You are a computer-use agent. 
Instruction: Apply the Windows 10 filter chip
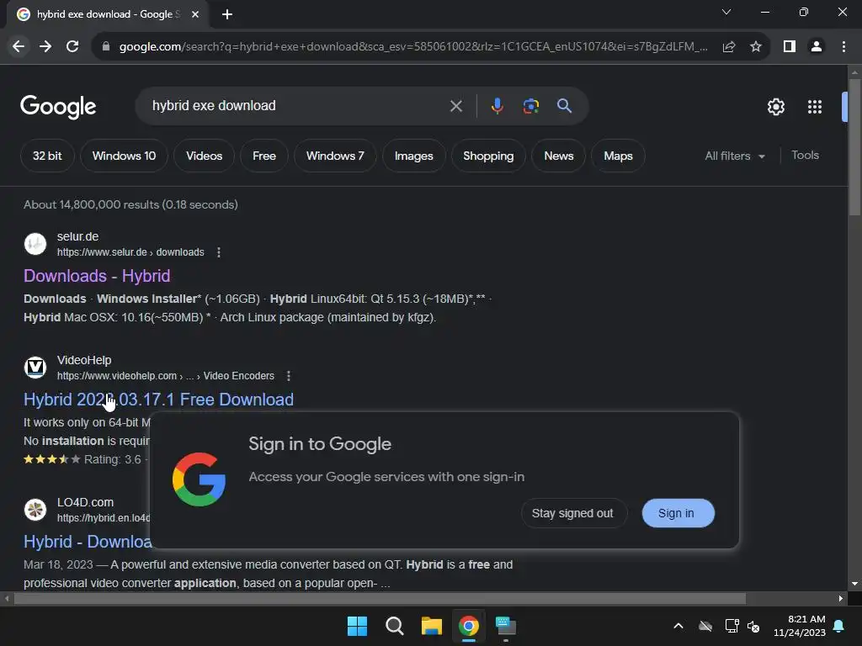pos(125,156)
